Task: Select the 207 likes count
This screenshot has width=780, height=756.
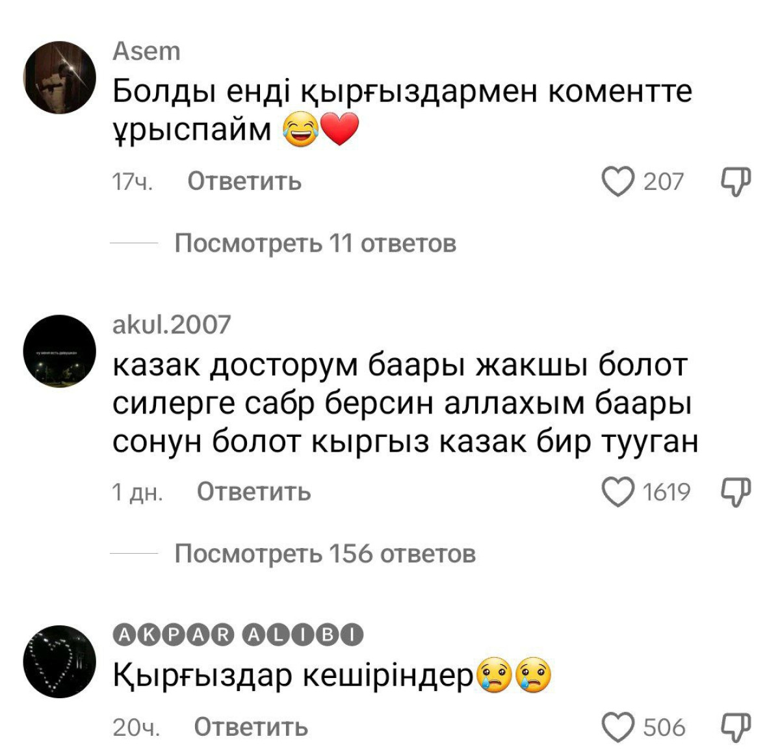Action: (664, 181)
